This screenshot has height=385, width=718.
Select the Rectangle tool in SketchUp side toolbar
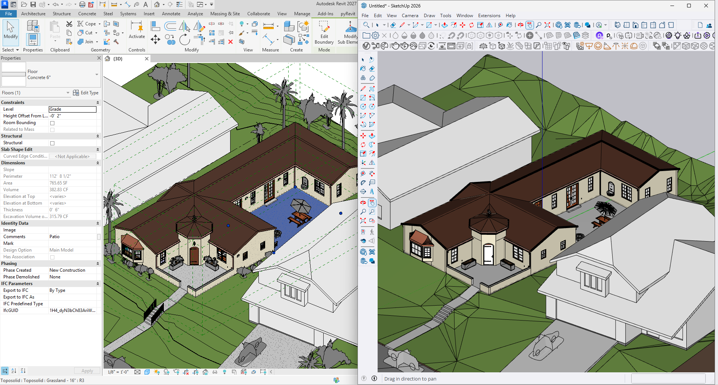pyautogui.click(x=363, y=98)
